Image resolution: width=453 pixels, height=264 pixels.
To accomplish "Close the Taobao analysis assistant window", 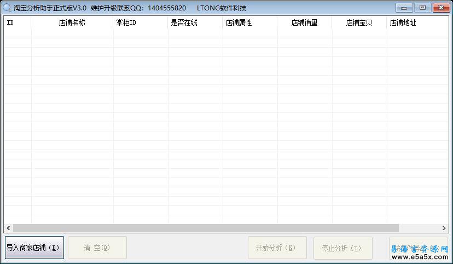I will (x=440, y=8).
